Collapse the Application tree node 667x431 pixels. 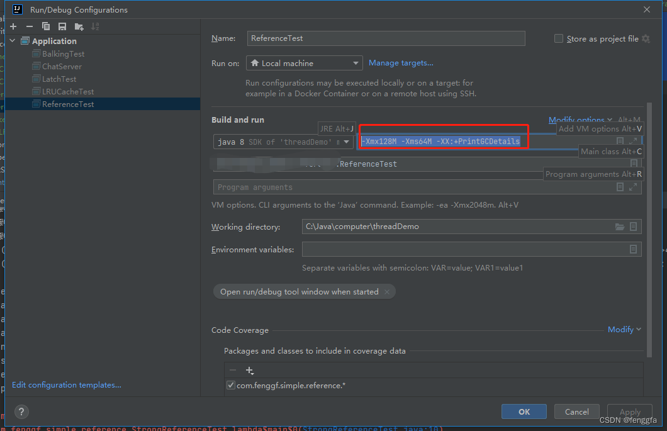pyautogui.click(x=13, y=41)
